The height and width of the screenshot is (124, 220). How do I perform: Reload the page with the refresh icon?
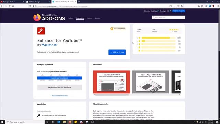tap(9, 6)
